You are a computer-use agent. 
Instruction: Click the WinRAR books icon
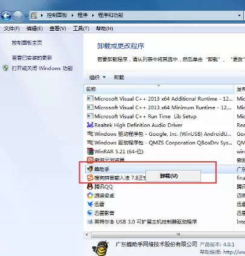point(90,152)
